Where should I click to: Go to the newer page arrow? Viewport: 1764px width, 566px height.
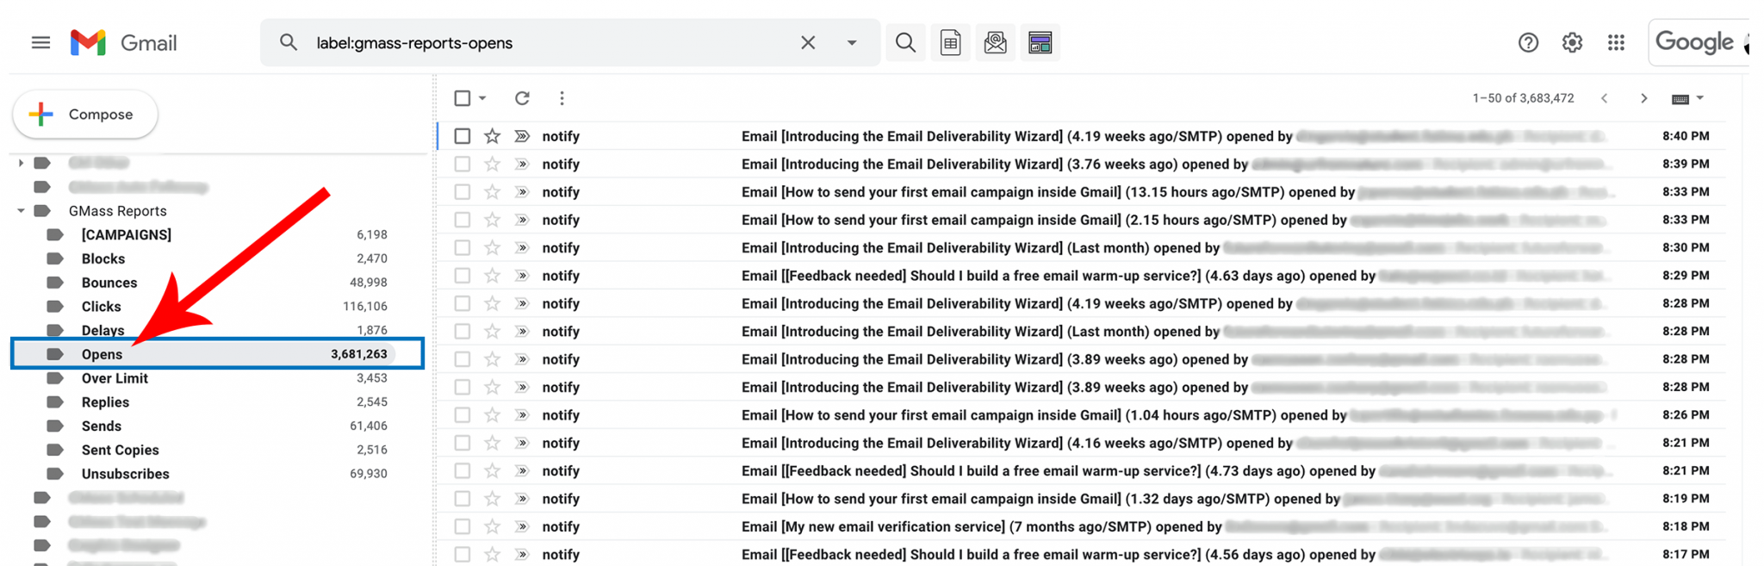click(1604, 98)
